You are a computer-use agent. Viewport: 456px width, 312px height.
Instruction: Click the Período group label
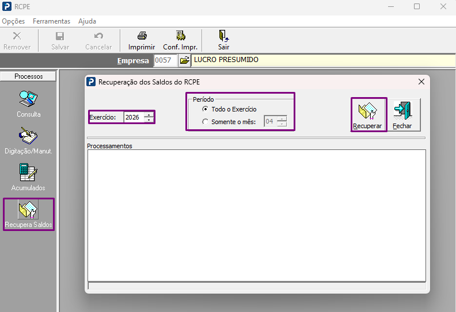203,99
